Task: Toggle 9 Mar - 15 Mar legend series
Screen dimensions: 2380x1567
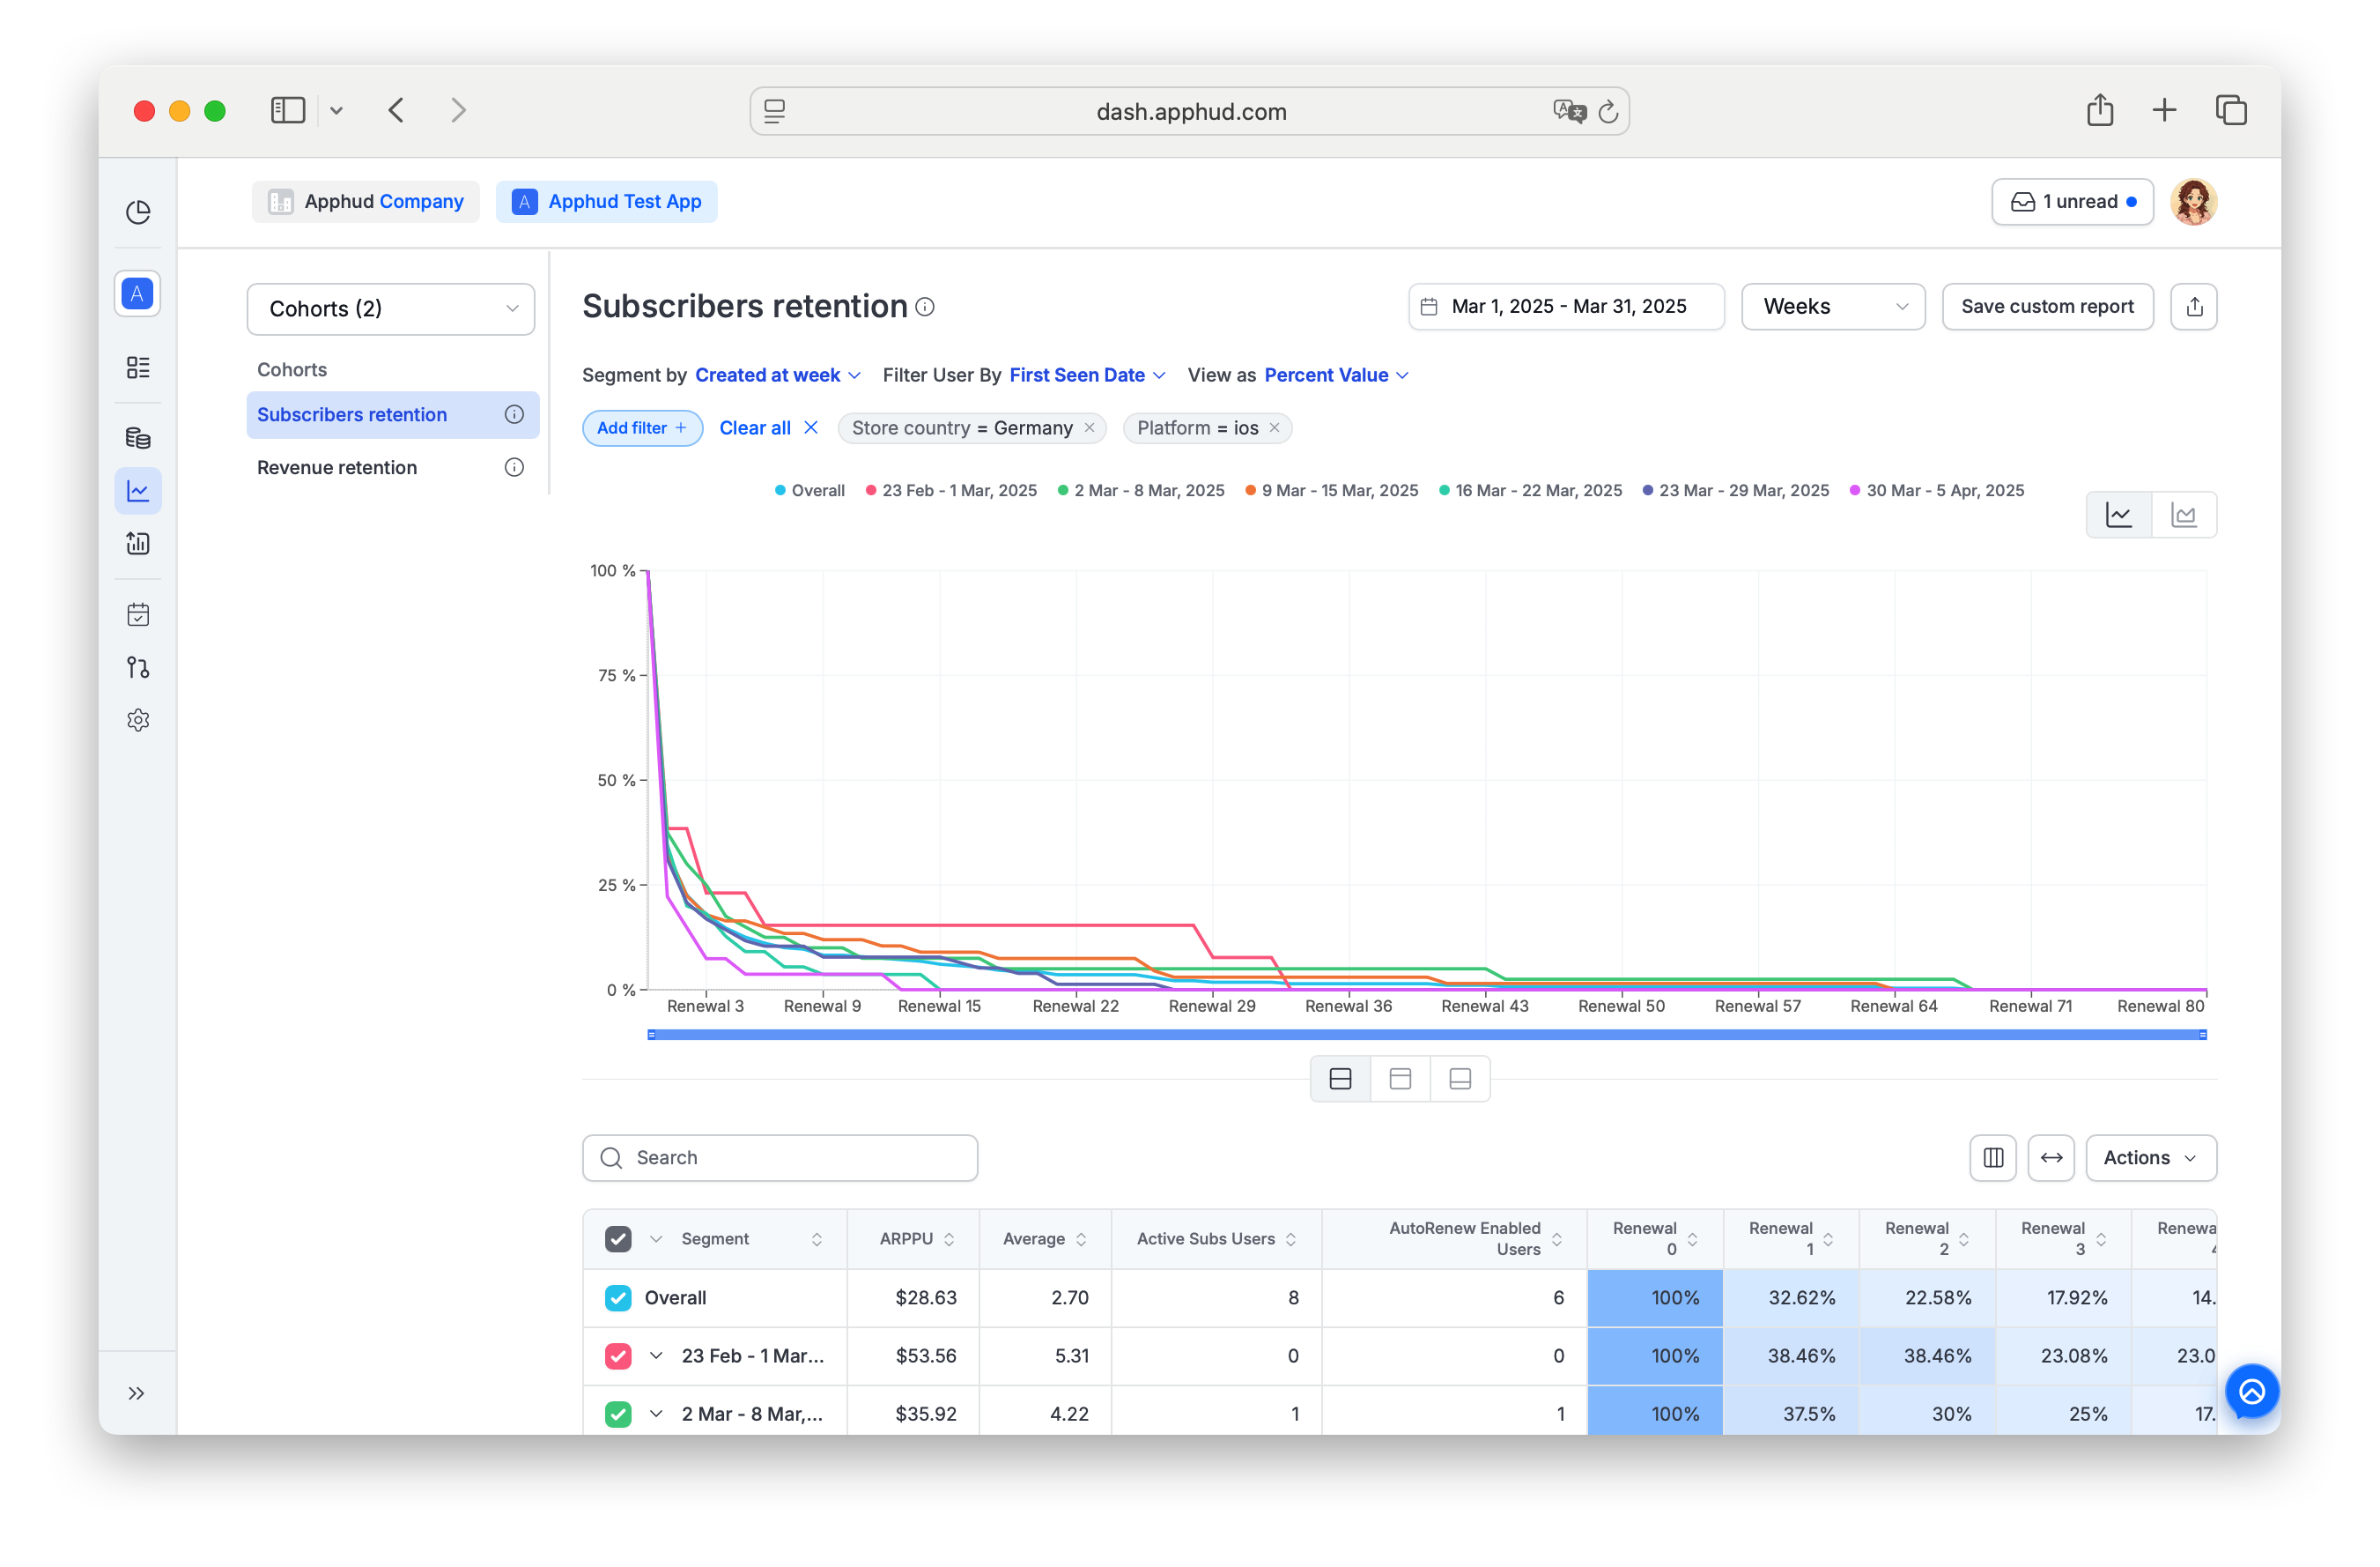Action: click(1332, 490)
